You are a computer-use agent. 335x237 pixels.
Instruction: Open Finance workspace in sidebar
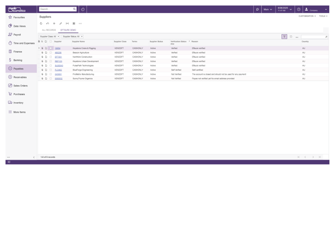tap(15, 52)
